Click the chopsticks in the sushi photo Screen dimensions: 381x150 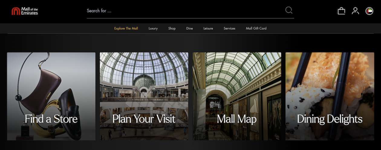click(341, 90)
